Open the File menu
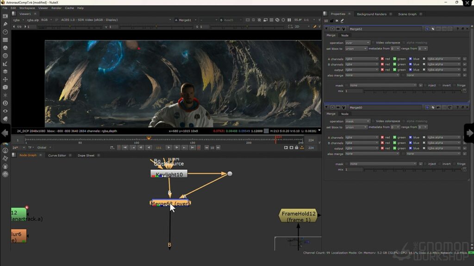Image resolution: width=474 pixels, height=266 pixels. [5, 8]
